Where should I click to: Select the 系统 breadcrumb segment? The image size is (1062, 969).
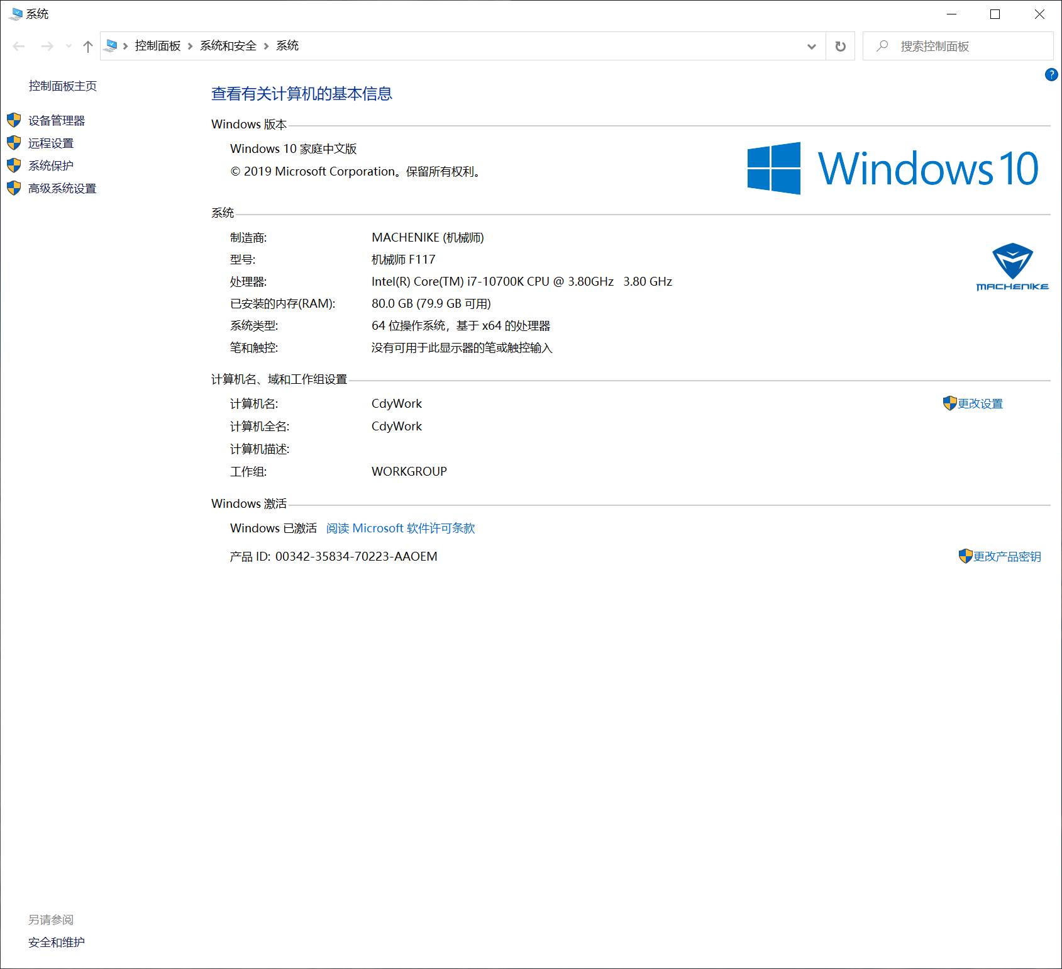287,46
